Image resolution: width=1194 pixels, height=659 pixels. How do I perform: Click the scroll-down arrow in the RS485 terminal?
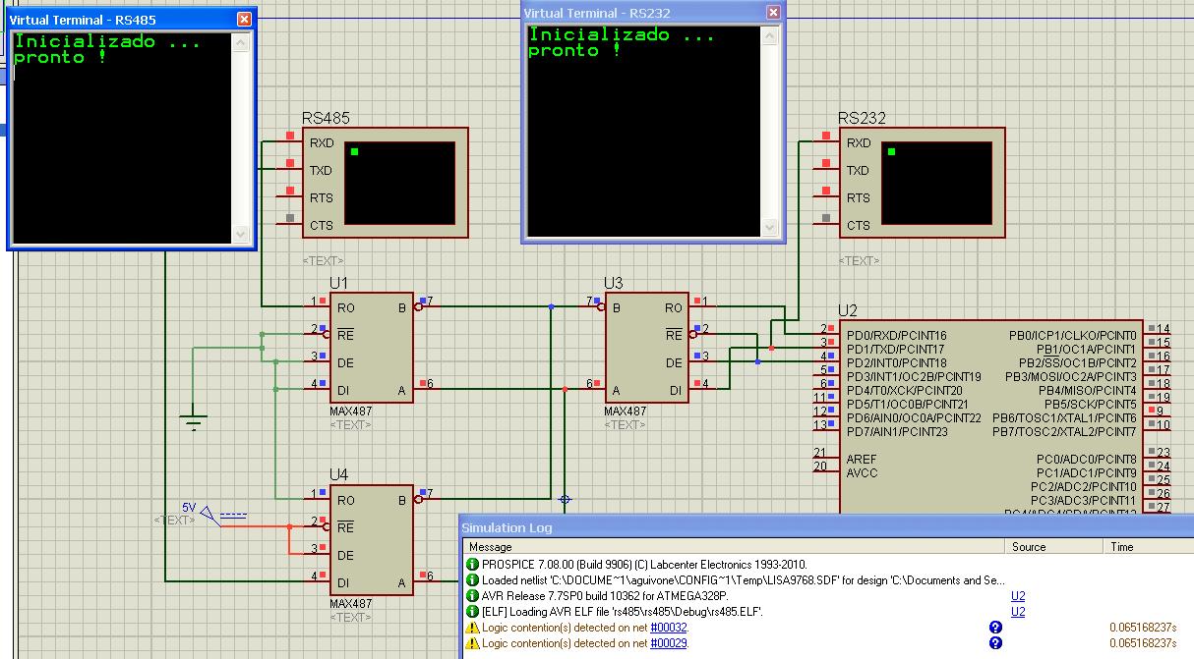click(x=239, y=234)
